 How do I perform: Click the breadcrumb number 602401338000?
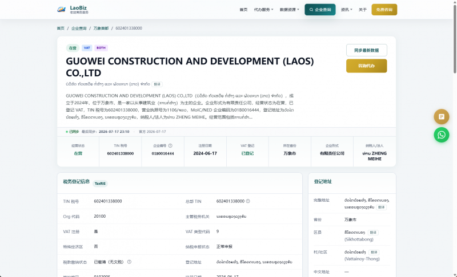(129, 28)
